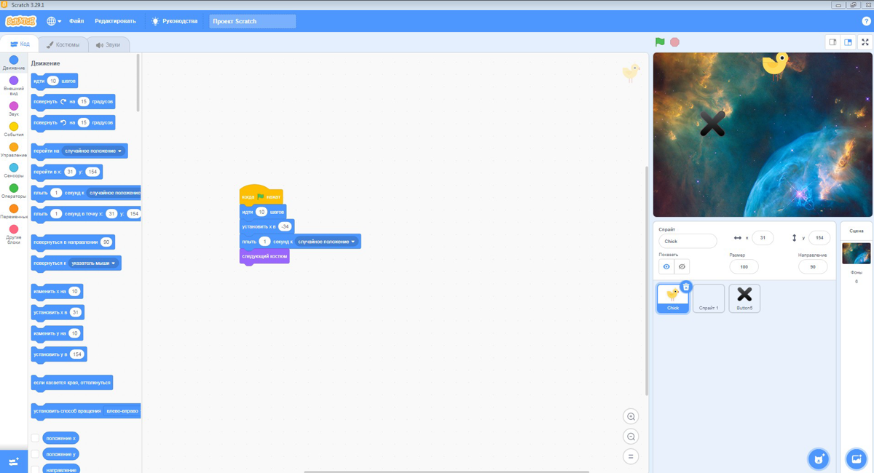Toggle the положение y reporter checkbox
The height and width of the screenshot is (473, 874).
click(x=35, y=454)
